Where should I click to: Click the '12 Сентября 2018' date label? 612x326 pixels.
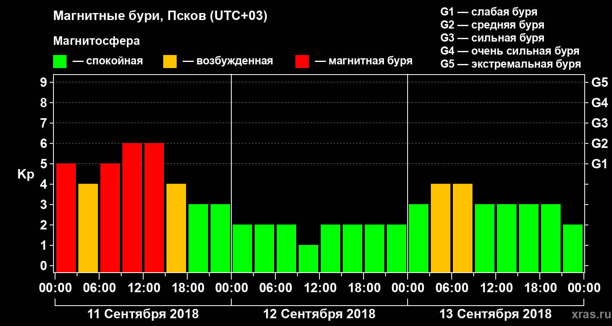319,314
